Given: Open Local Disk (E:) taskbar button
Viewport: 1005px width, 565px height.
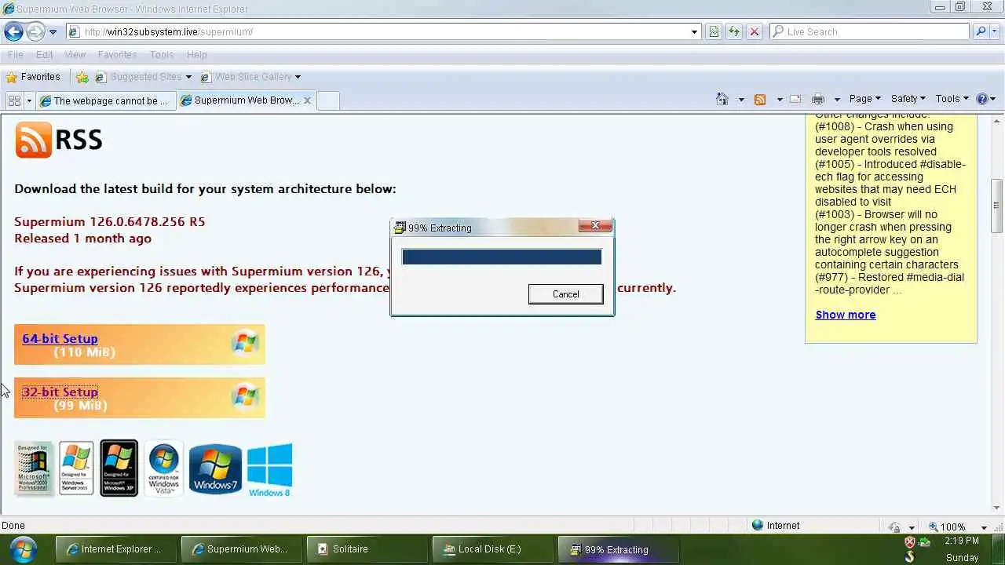Looking at the screenshot, I should (x=493, y=549).
